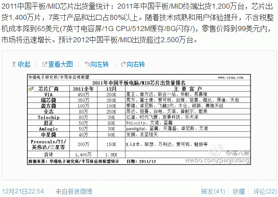Screen dimensions: 278x197
Task: Click the table title 2011年中国平板电脑/MID芯片出货量排名
Action: tap(139, 83)
